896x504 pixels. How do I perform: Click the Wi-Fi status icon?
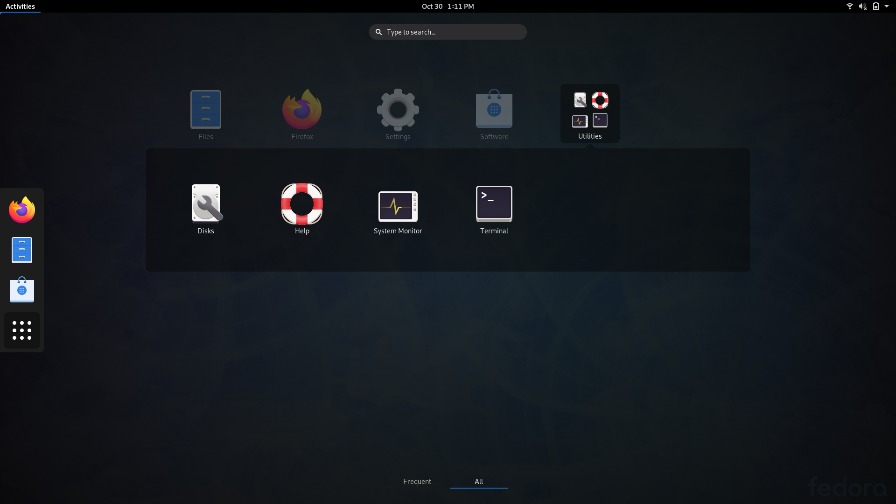(850, 6)
